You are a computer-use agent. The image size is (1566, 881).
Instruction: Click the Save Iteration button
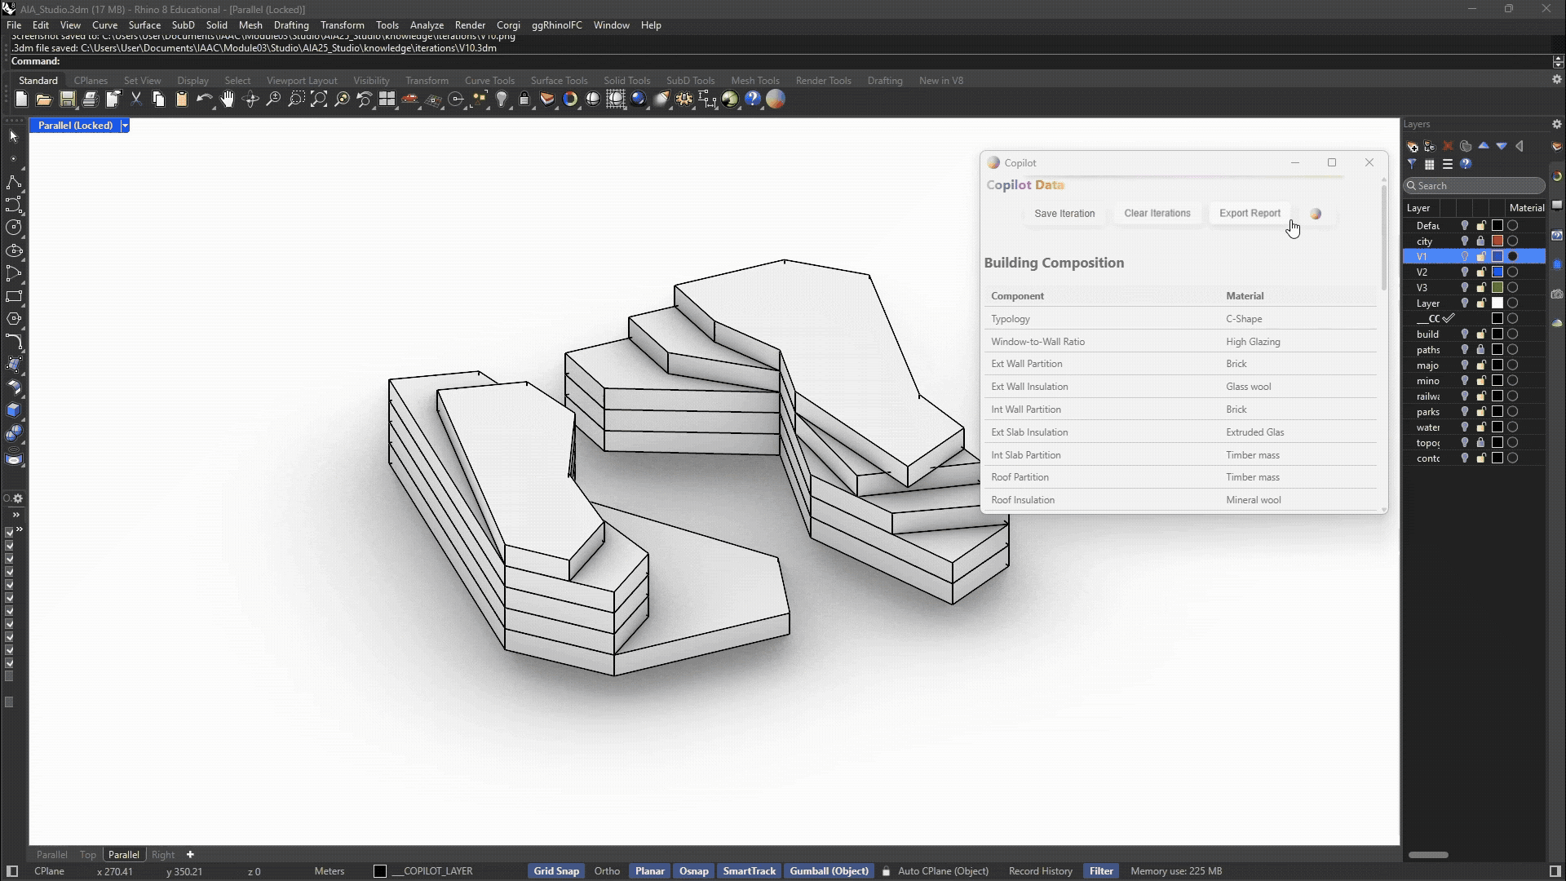(1064, 214)
